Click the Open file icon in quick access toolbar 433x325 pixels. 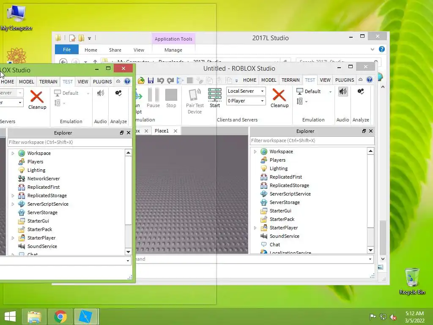[141, 80]
